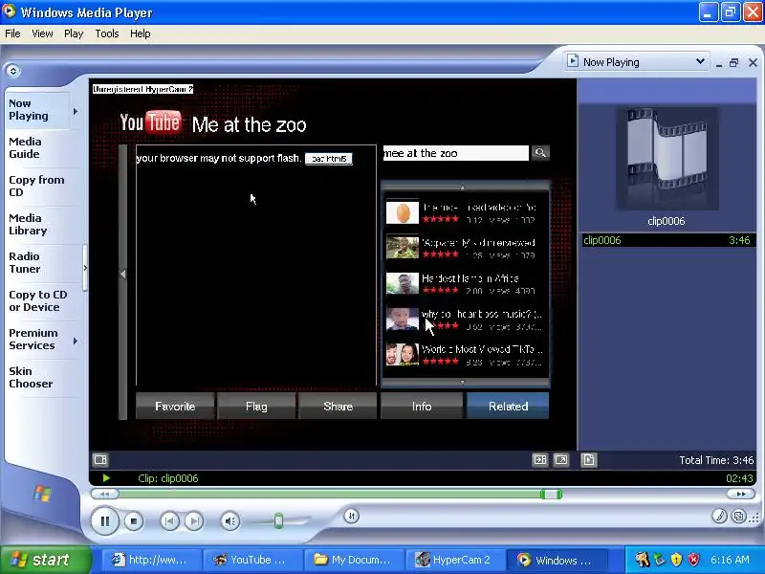Switch the video to full screen

[x=561, y=460]
